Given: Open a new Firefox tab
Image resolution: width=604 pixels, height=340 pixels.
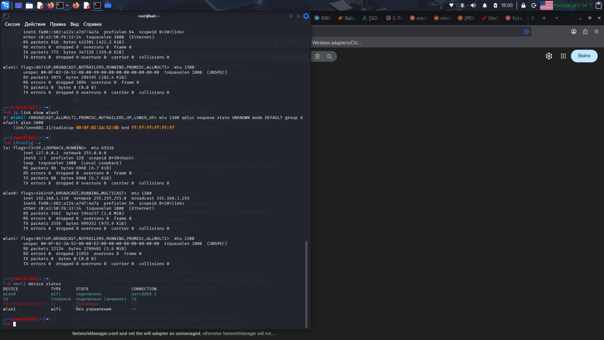Looking at the screenshot, I should [x=544, y=18].
